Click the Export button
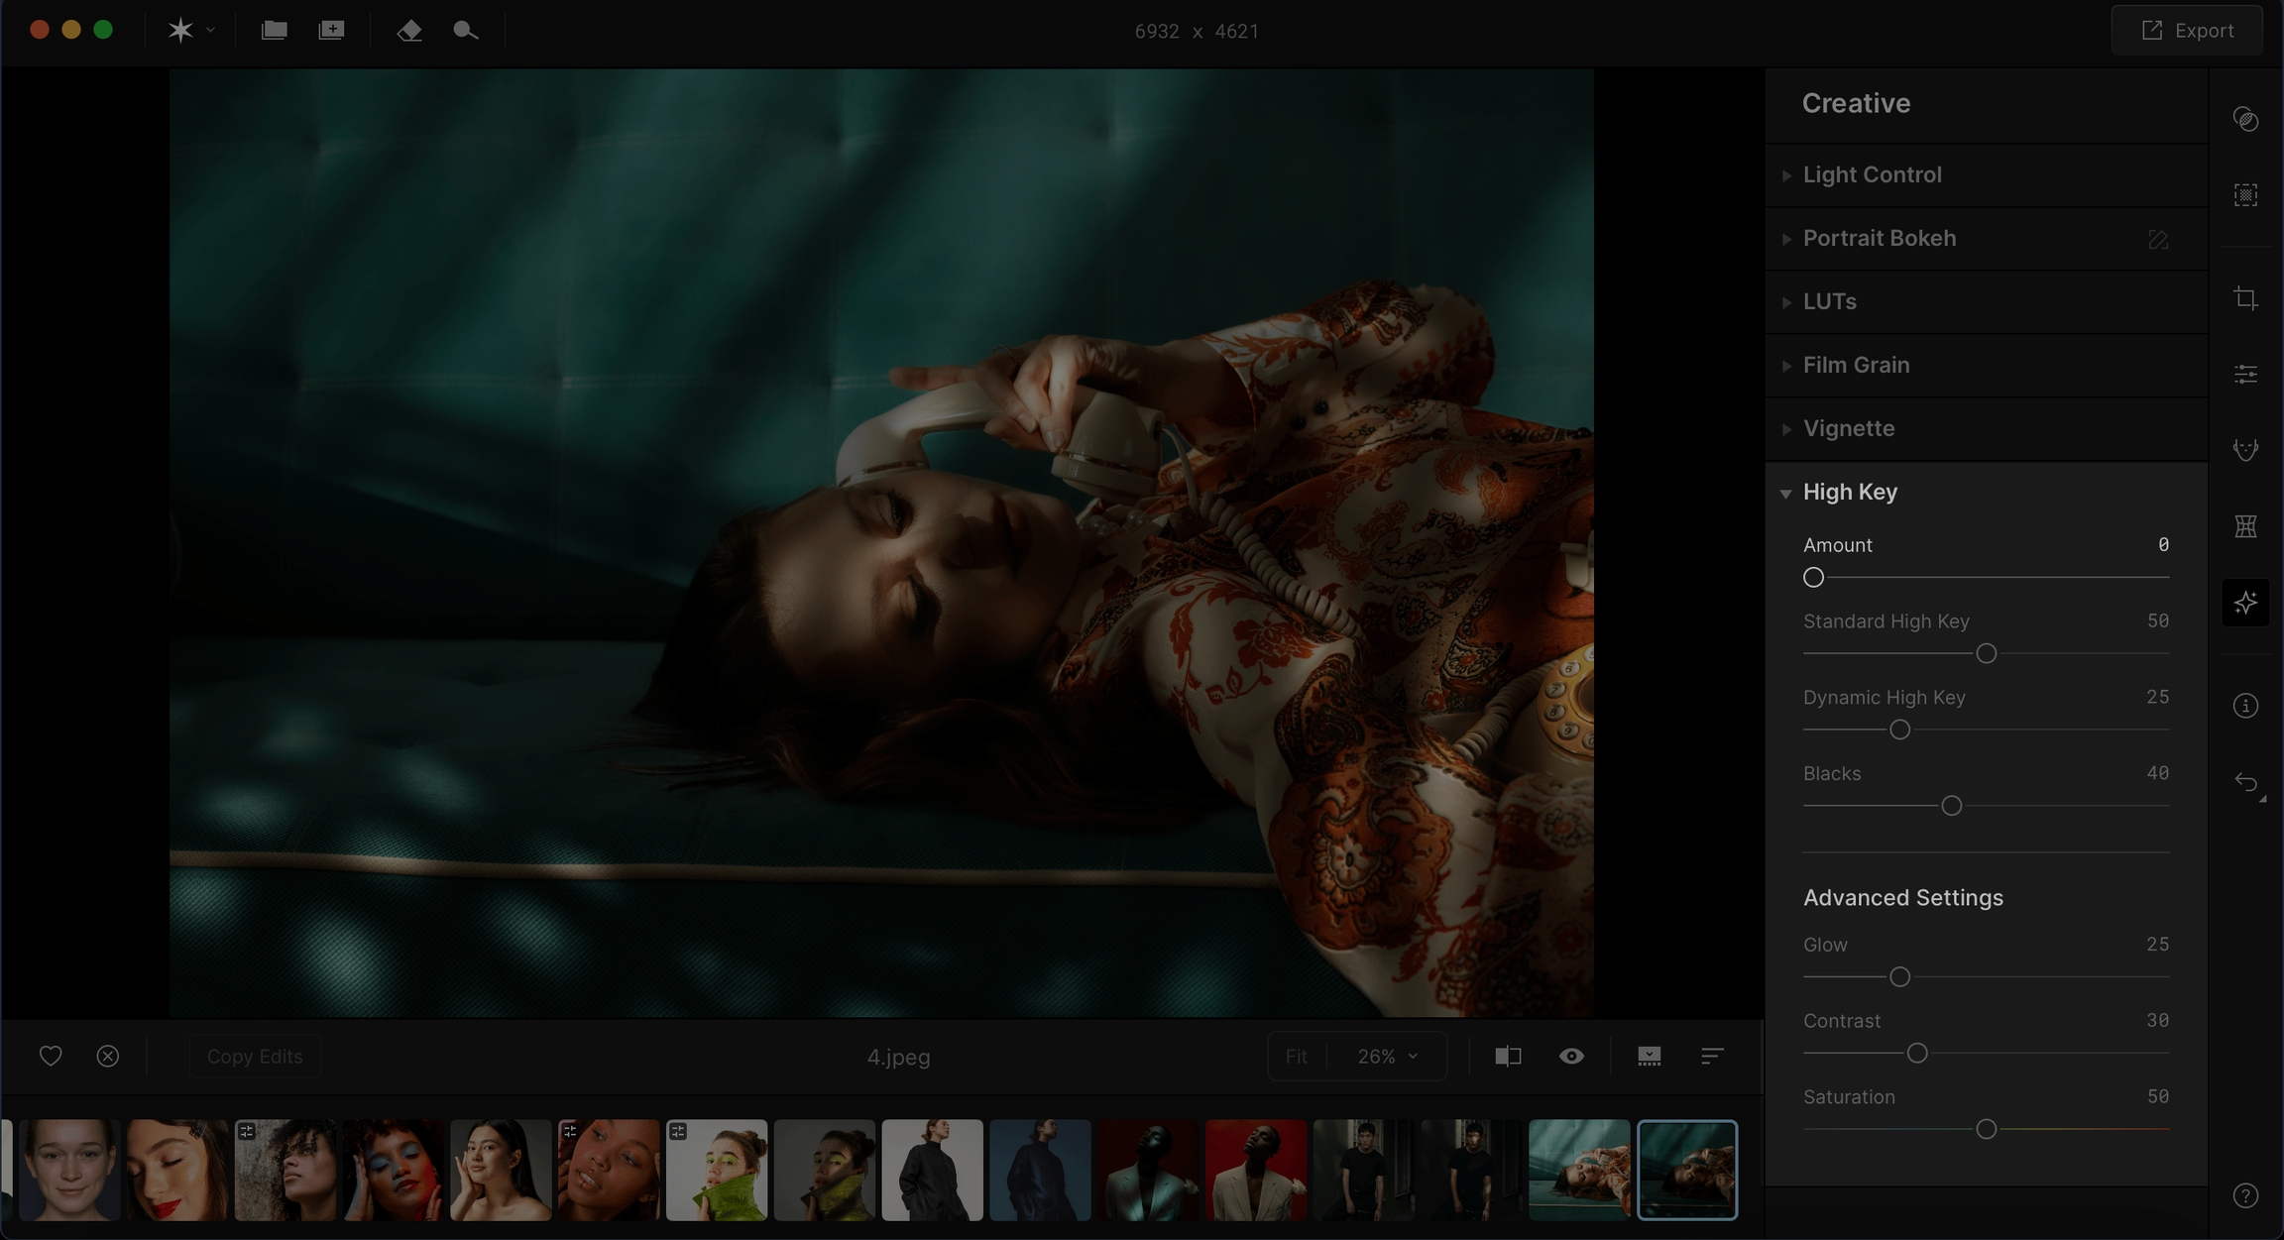The width and height of the screenshot is (2284, 1240). click(x=2187, y=31)
